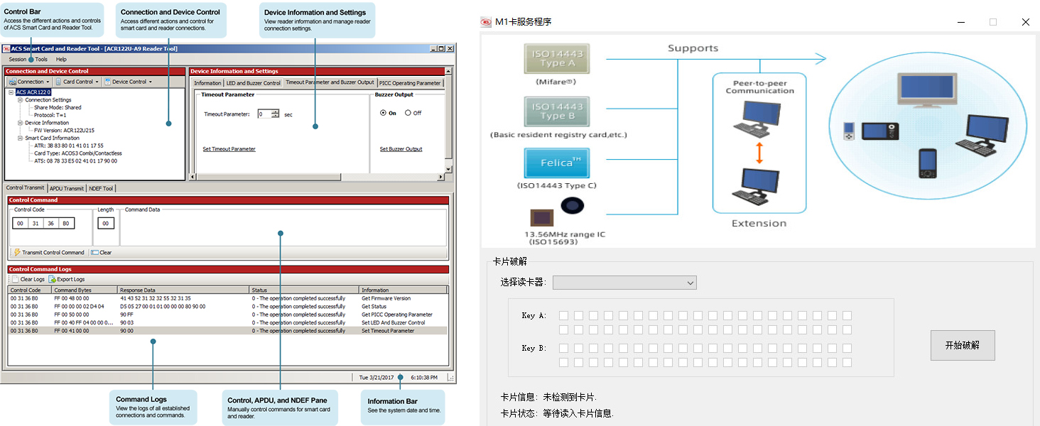Click the Information column header in logs
The image size is (1040, 426).
click(x=403, y=290)
